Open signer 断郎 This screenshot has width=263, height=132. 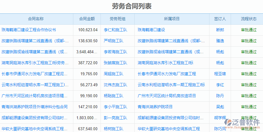[220, 30]
